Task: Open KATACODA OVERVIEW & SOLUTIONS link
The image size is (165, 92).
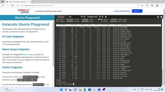Action: pyautogui.click(x=48, y=11)
